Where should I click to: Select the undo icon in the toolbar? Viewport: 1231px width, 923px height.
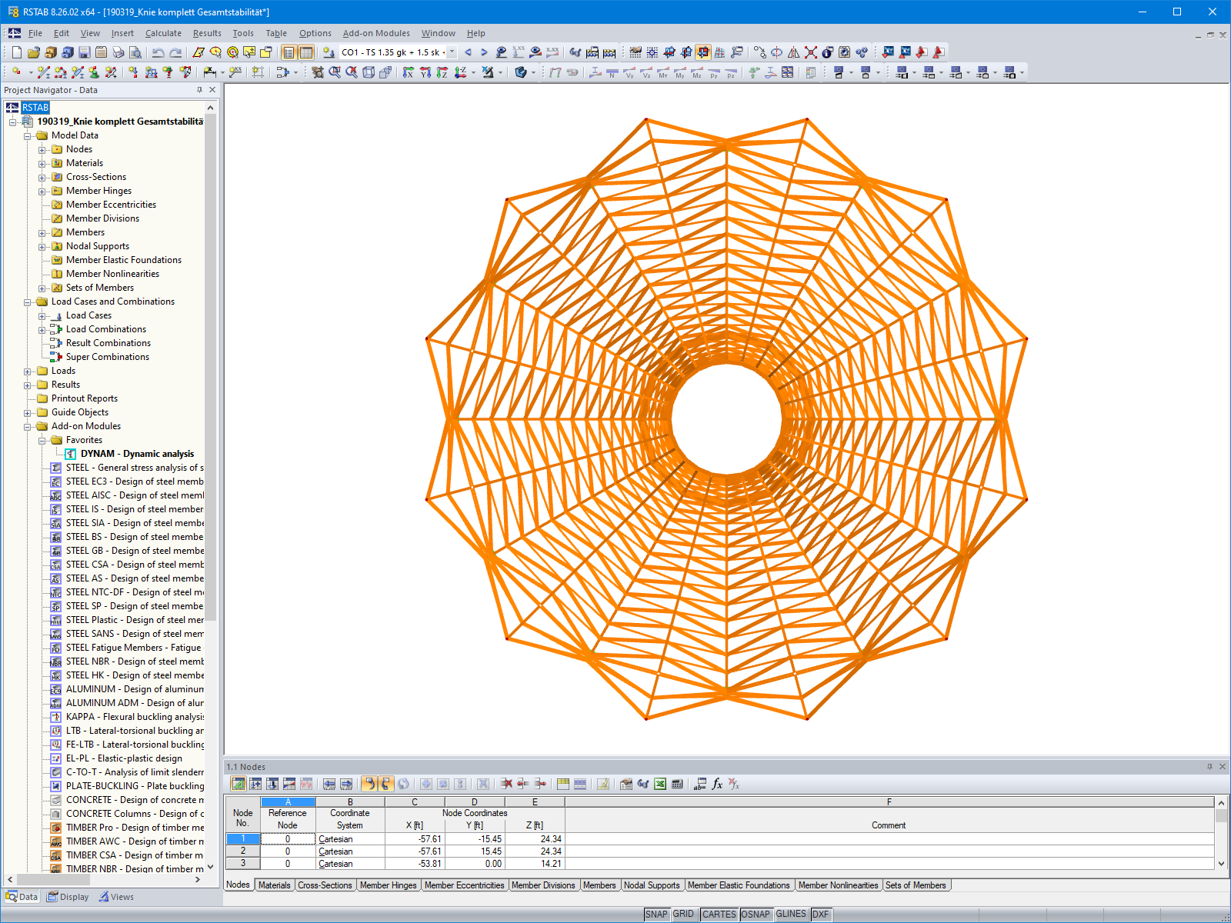click(x=156, y=52)
